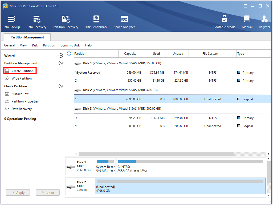The height and width of the screenshot is (205, 273).
Task: Expand the Wizard section
Action: (60, 56)
